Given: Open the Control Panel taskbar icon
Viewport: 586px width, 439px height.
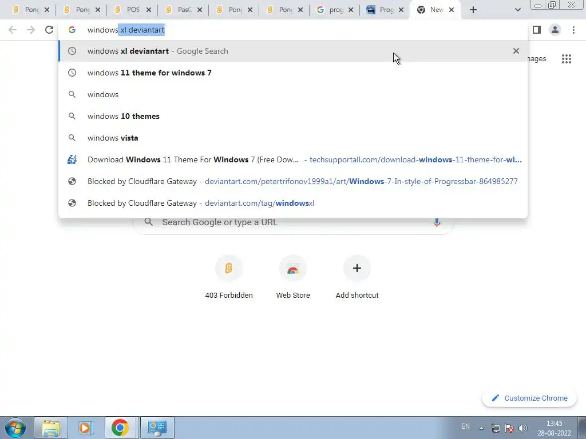Looking at the screenshot, I should (157, 428).
